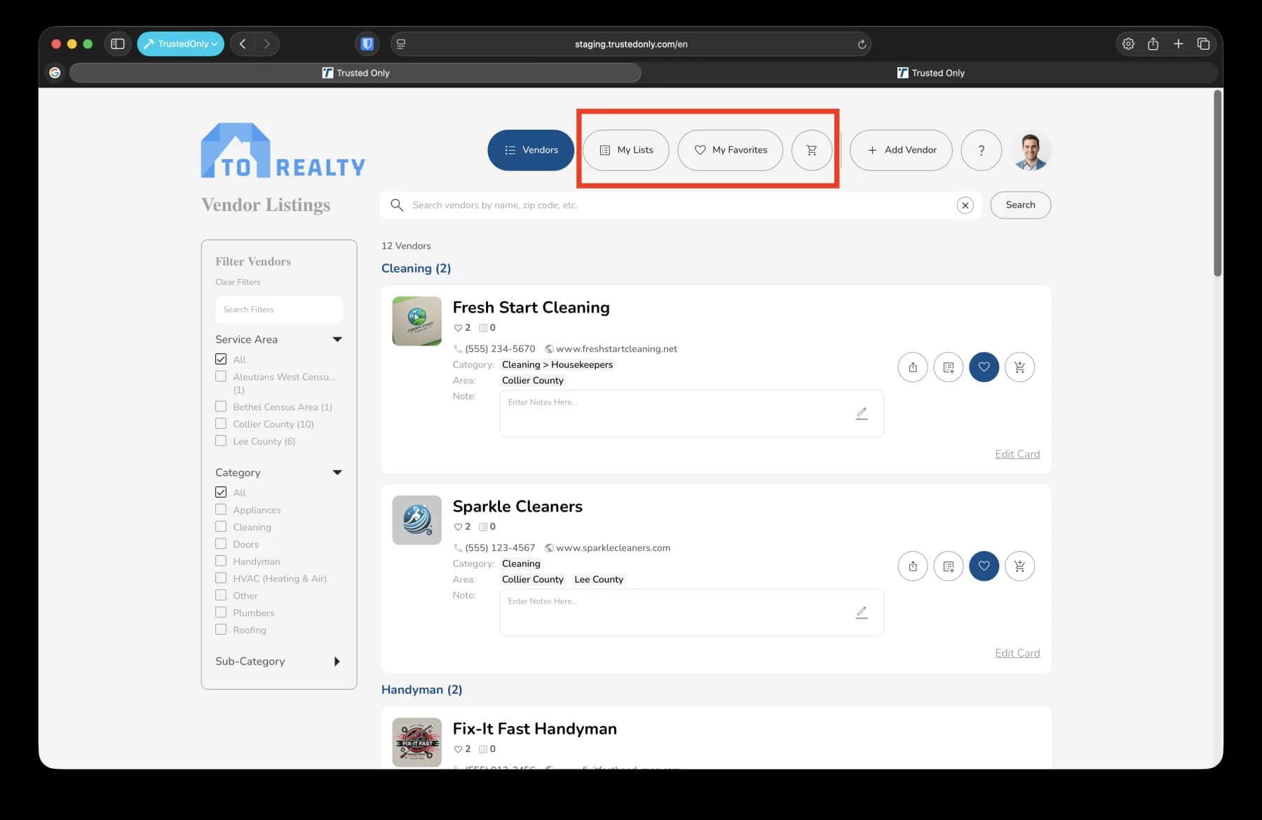Viewport: 1262px width, 820px height.
Task: Switch to second Trusted Only browser tab
Action: pos(930,73)
